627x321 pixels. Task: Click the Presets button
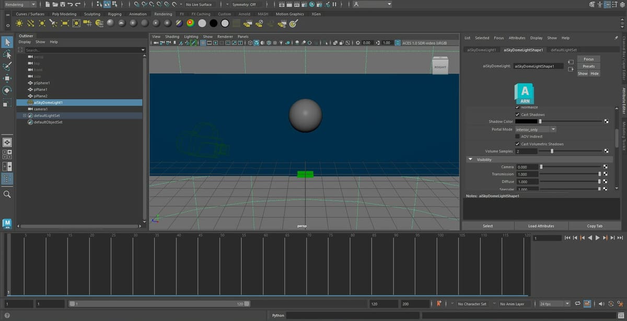pos(588,66)
